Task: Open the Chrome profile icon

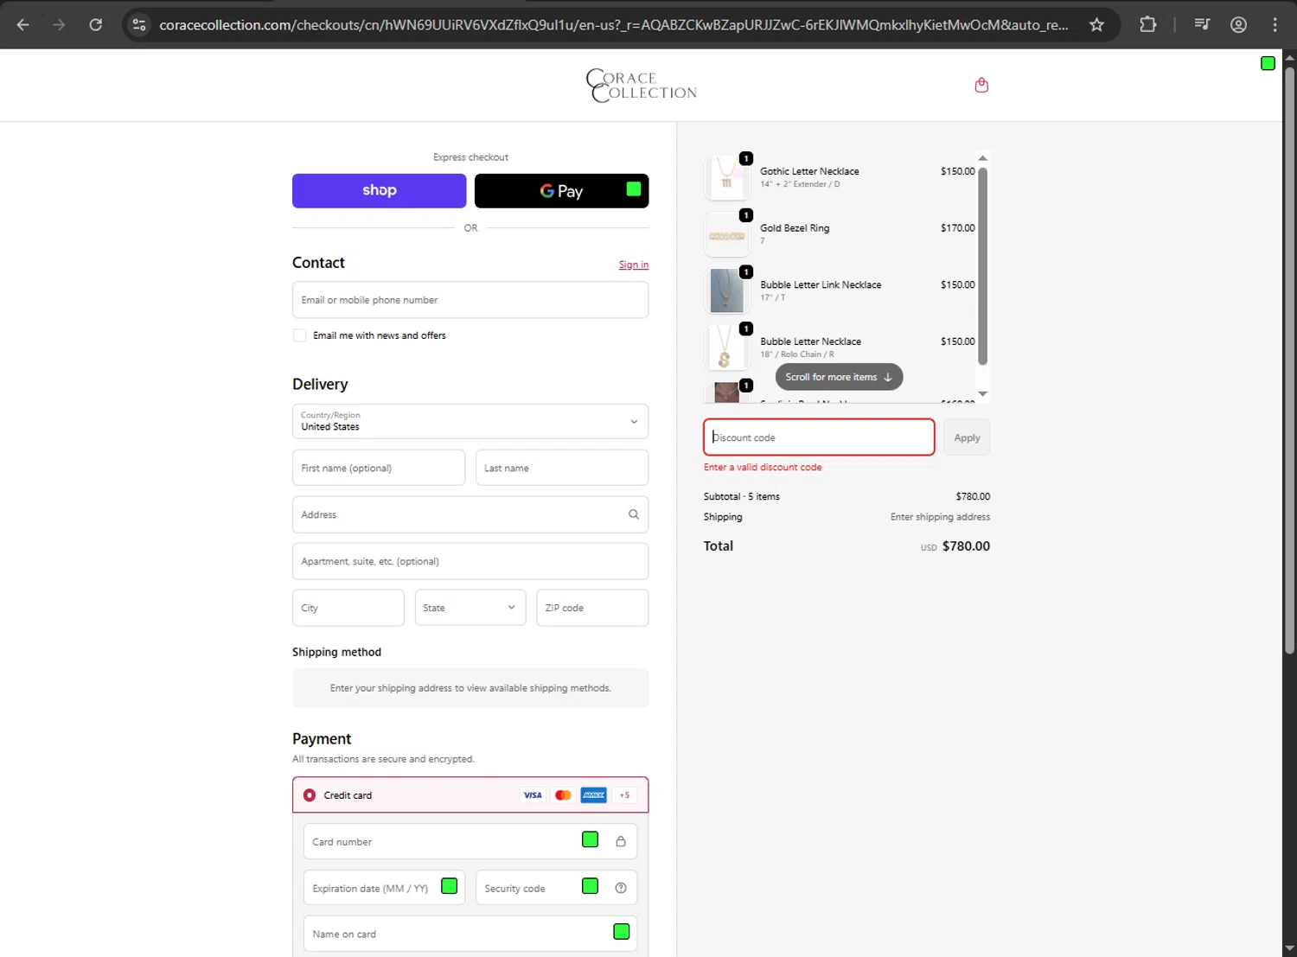Action: coord(1238,25)
